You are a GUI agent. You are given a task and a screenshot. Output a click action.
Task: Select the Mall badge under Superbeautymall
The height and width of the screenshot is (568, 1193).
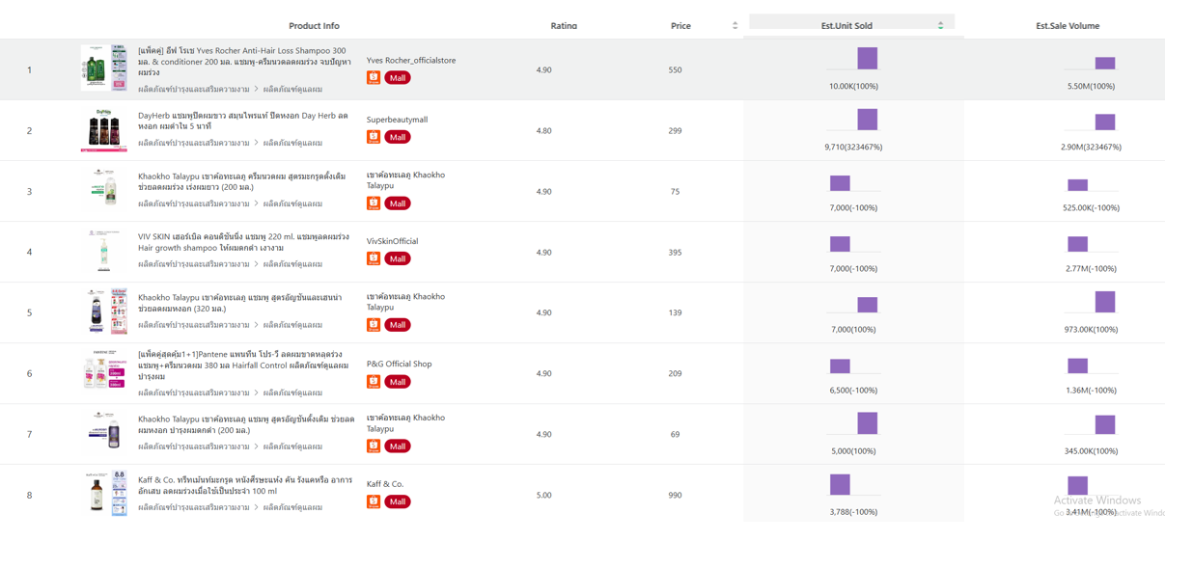click(397, 137)
